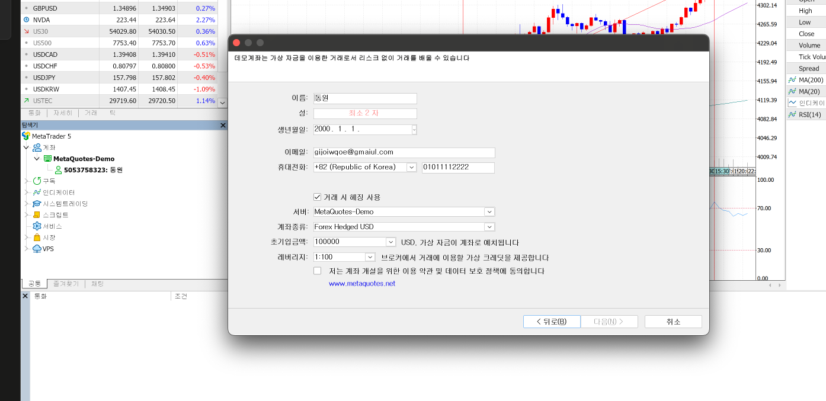Click the user icon beside account 5053758323
Image resolution: width=826 pixels, height=401 pixels.
pos(58,170)
